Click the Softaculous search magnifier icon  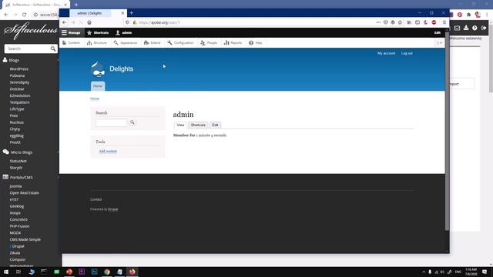[53, 48]
